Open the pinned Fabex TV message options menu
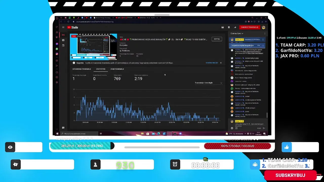Image resolution: width=324 pixels, height=182 pixels. (x=263, y=40)
